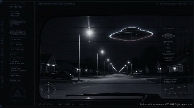This screenshot has width=194, height=108.
Task: Click the trajectory vector arrow graph
Action: tap(175, 88)
